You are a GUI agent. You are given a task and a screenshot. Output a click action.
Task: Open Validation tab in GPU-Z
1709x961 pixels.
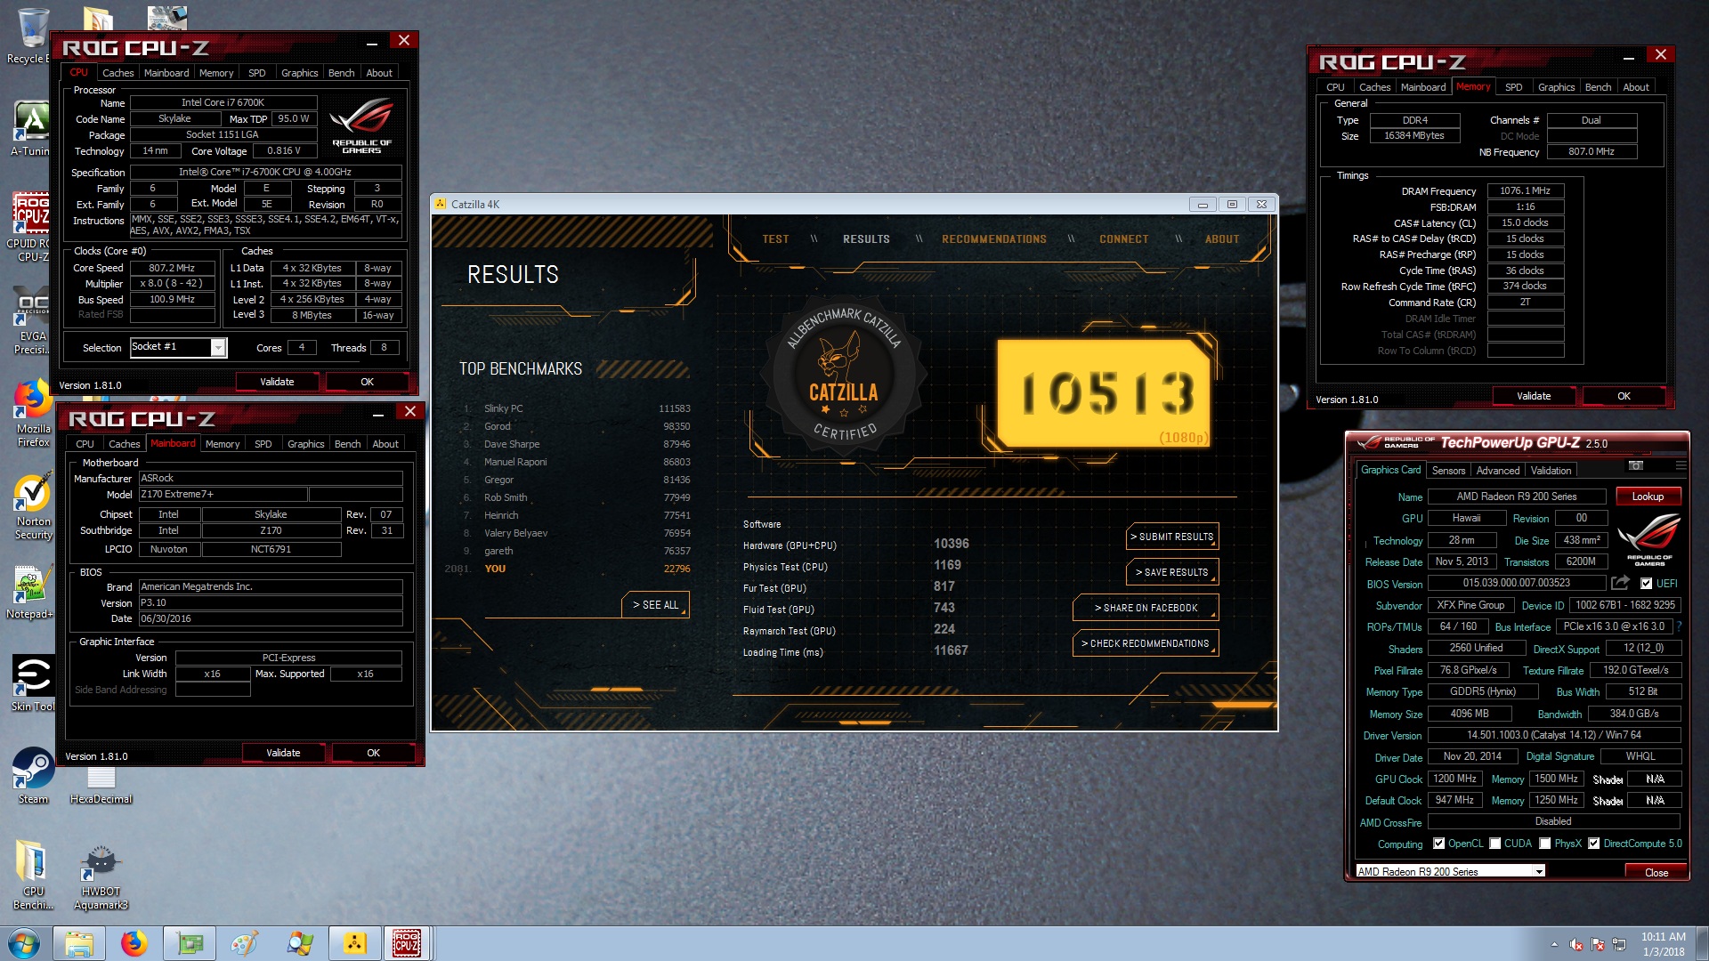tap(1551, 471)
